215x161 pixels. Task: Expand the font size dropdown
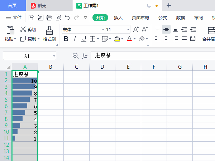point(128,30)
